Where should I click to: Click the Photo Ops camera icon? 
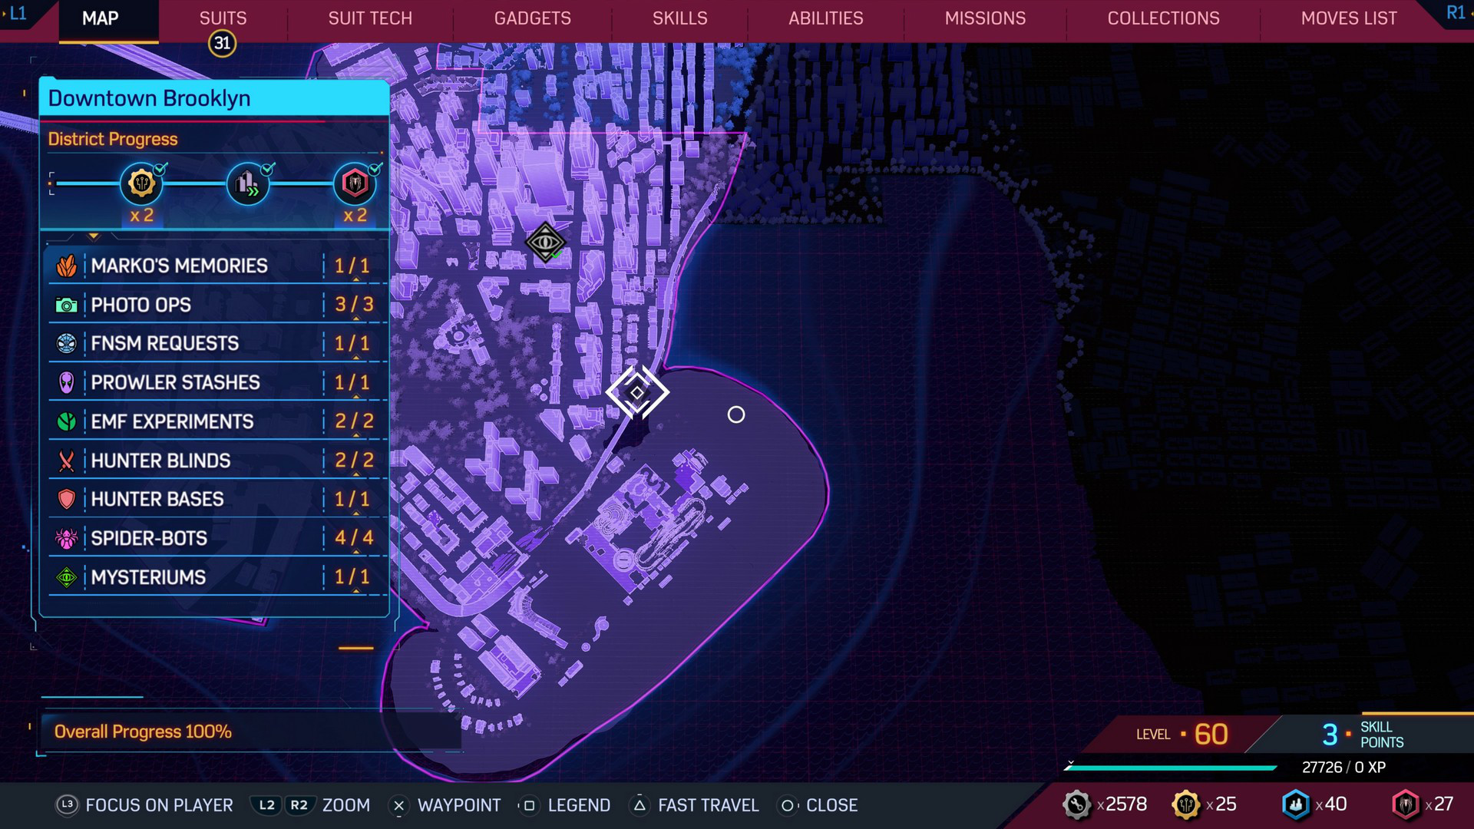67,306
